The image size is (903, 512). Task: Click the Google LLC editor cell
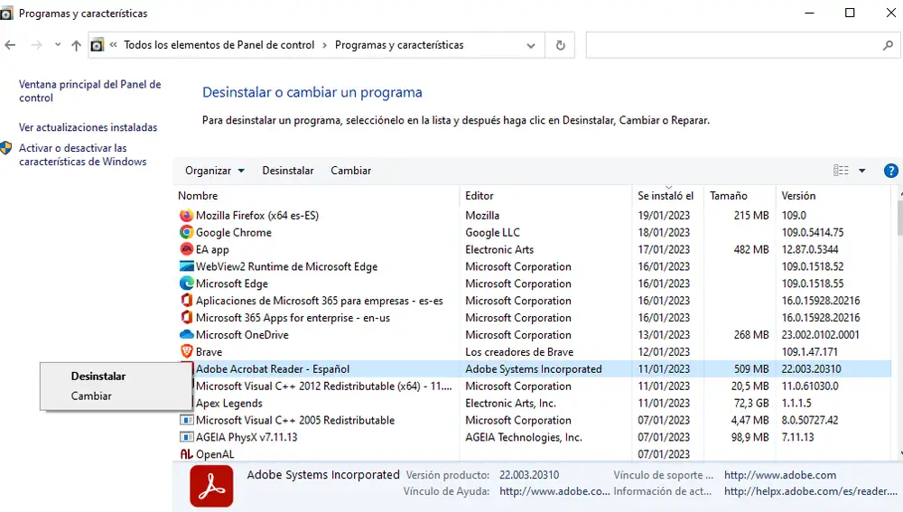[x=492, y=233]
